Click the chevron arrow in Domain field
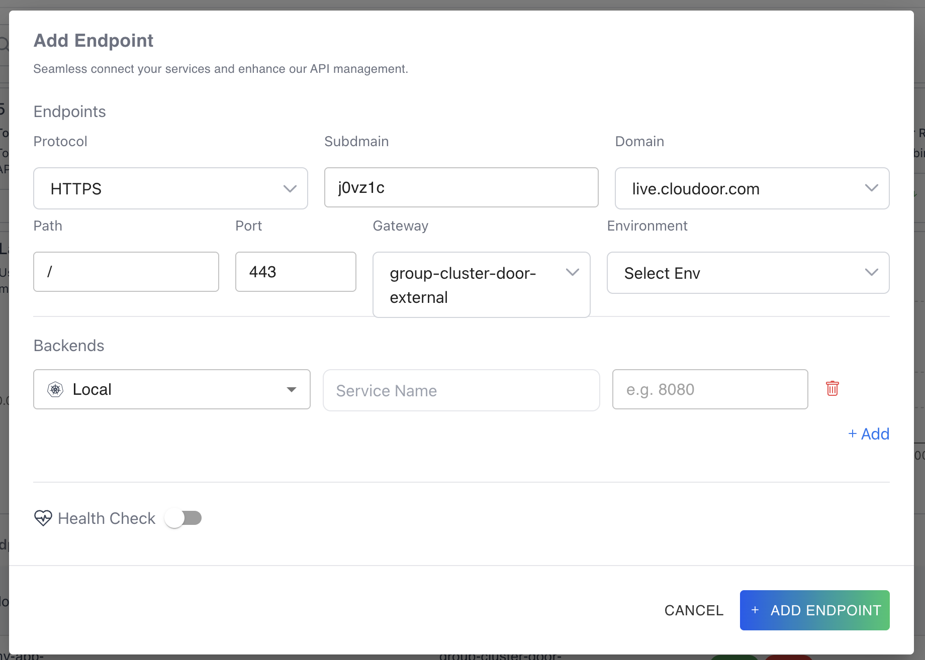 pyautogui.click(x=871, y=188)
